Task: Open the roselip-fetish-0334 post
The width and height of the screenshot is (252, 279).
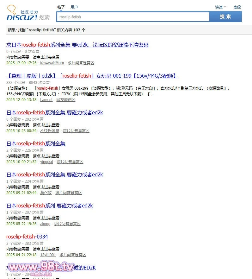Action: [x=27, y=237]
